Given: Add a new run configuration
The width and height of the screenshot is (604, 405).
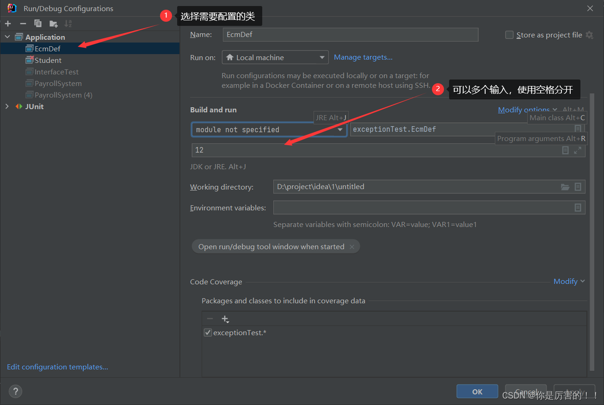Looking at the screenshot, I should (7, 23).
